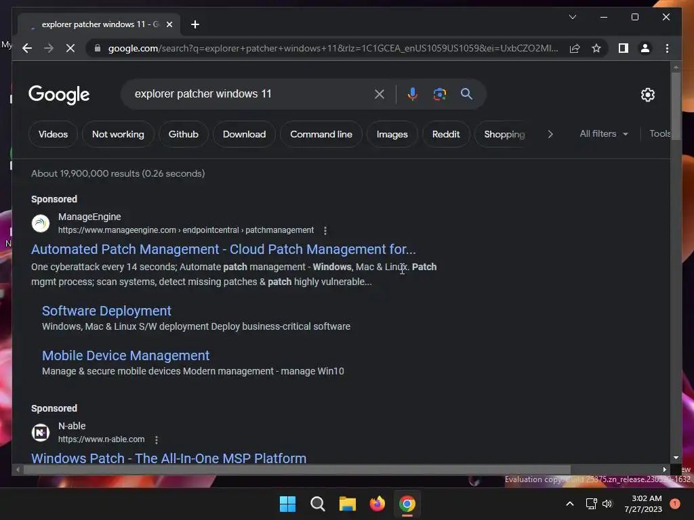Select the Download filter chip
This screenshot has height=520, width=694.
coord(244,134)
